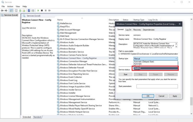Click the Pause Service toolbar icon

click(x=46, y=10)
